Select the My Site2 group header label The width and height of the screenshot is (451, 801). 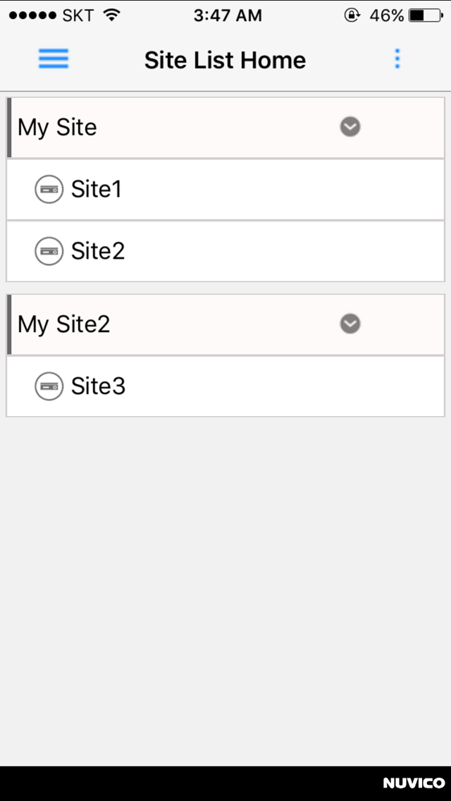point(64,324)
